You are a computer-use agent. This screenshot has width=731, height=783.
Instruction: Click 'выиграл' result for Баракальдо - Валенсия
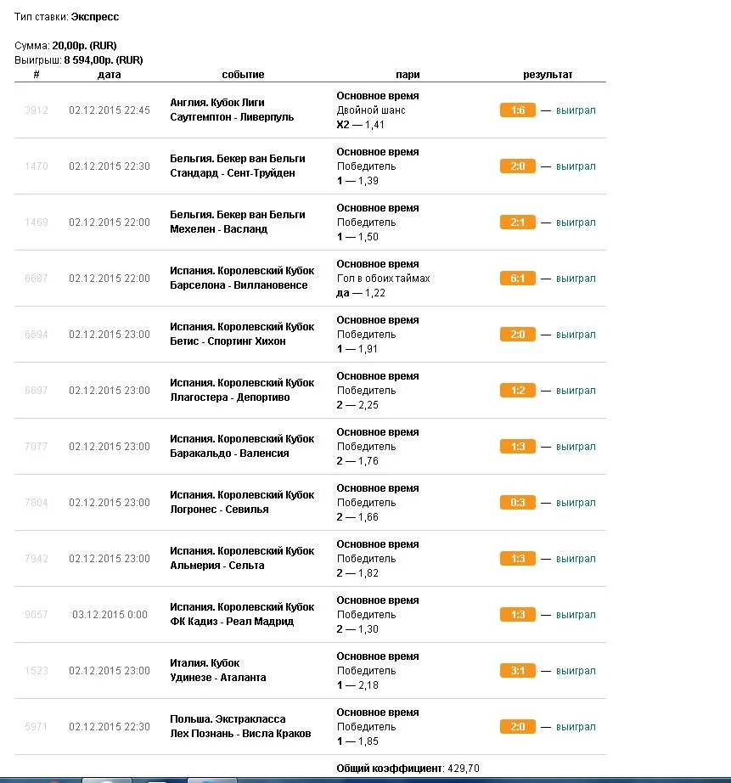(x=576, y=447)
